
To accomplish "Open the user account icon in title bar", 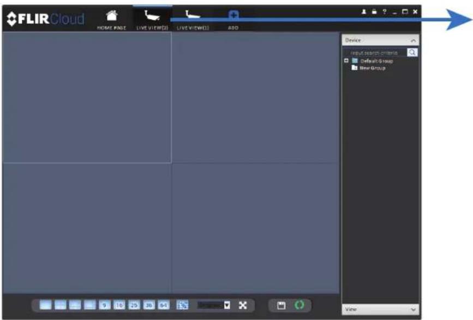I will (364, 12).
